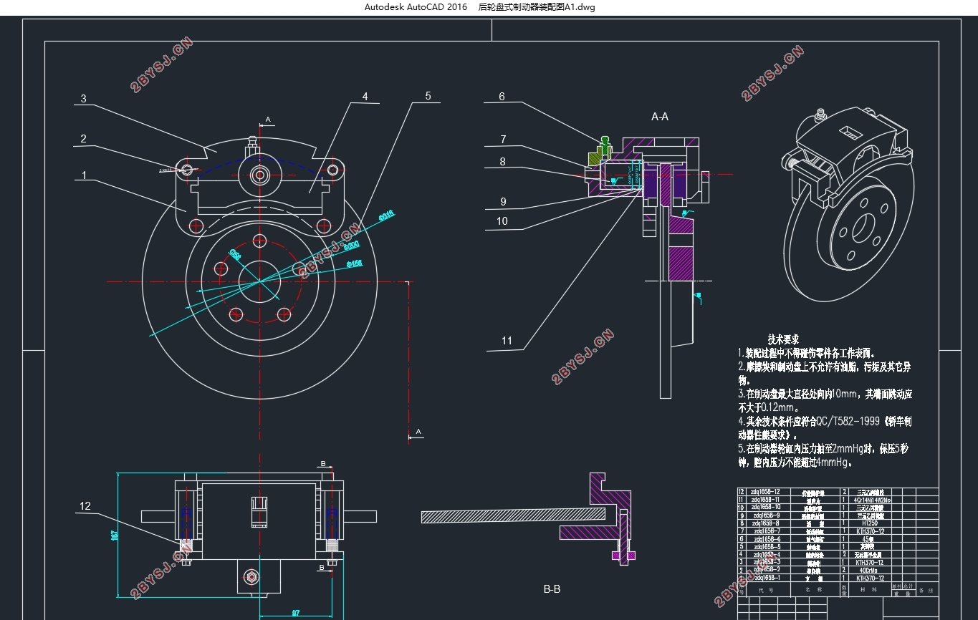978x620 pixels.
Task: Click the zdq1658-7 code cell
Action: click(x=769, y=531)
